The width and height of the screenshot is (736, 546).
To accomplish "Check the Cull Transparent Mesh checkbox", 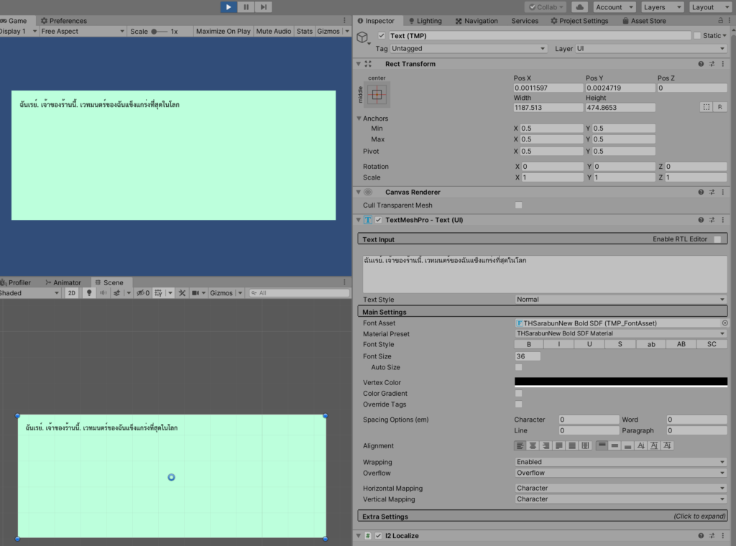I will (518, 205).
